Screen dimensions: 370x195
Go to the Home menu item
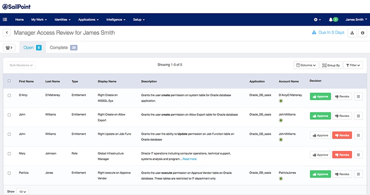19,20
